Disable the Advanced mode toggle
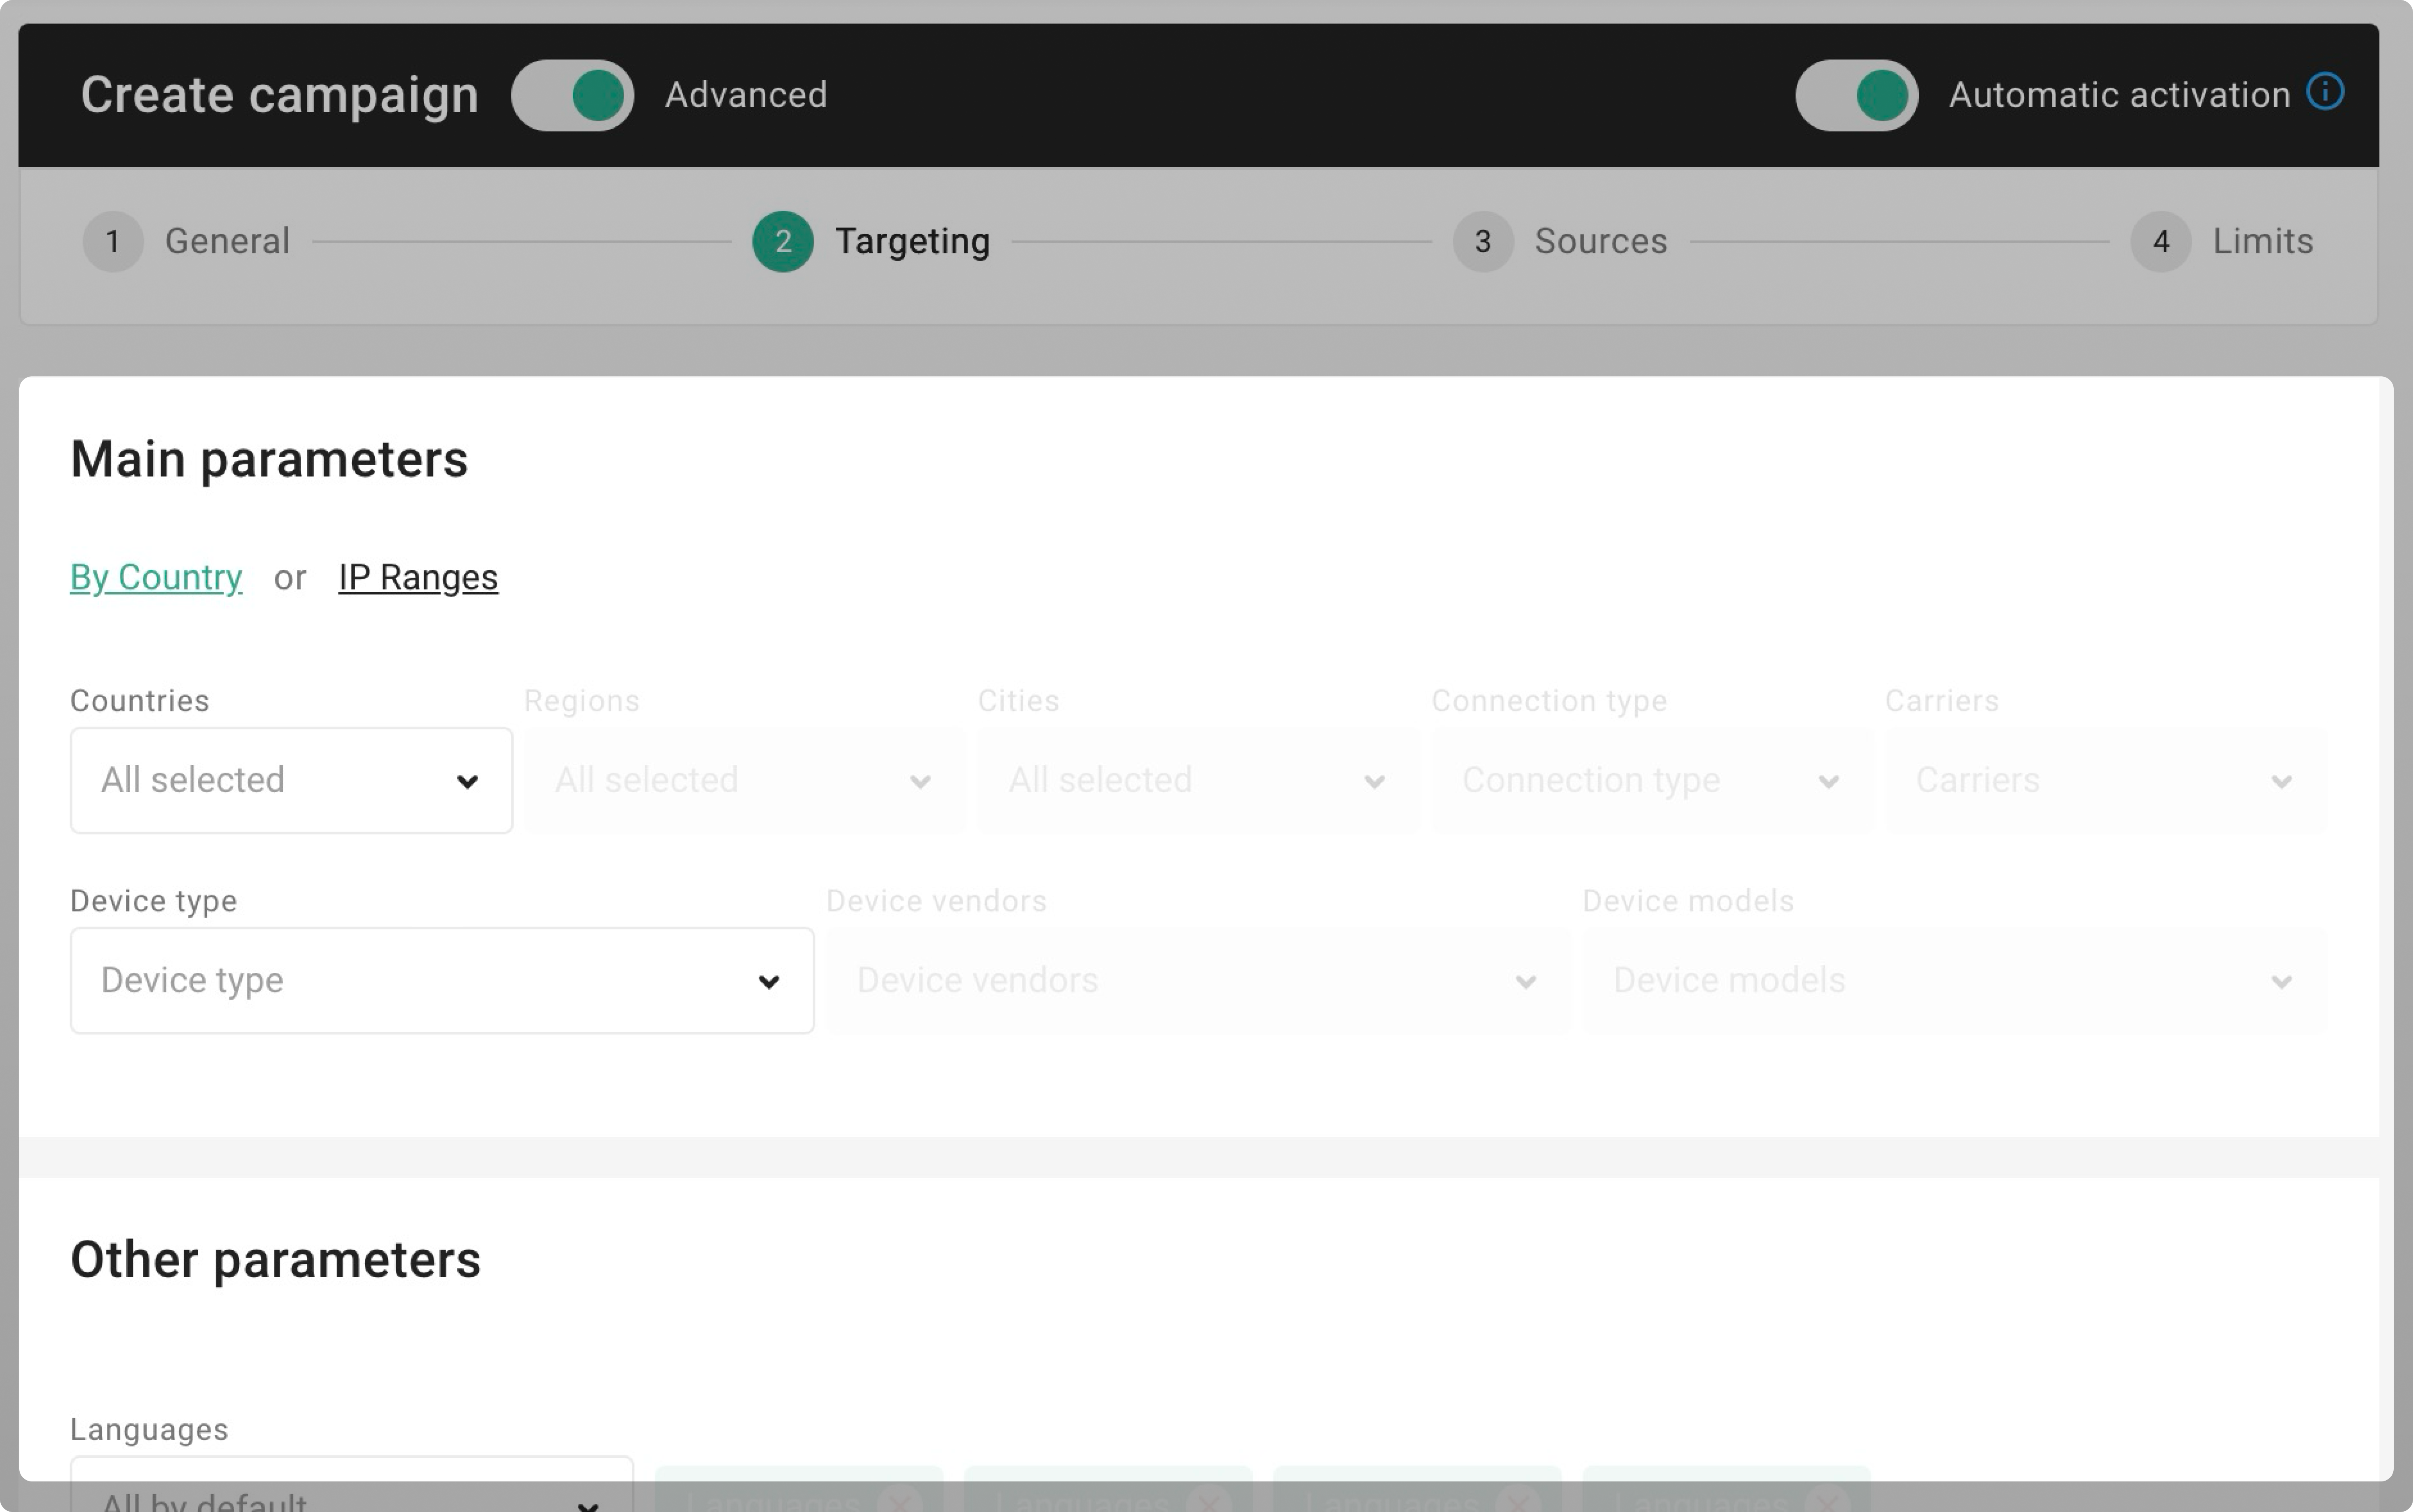 [x=573, y=95]
